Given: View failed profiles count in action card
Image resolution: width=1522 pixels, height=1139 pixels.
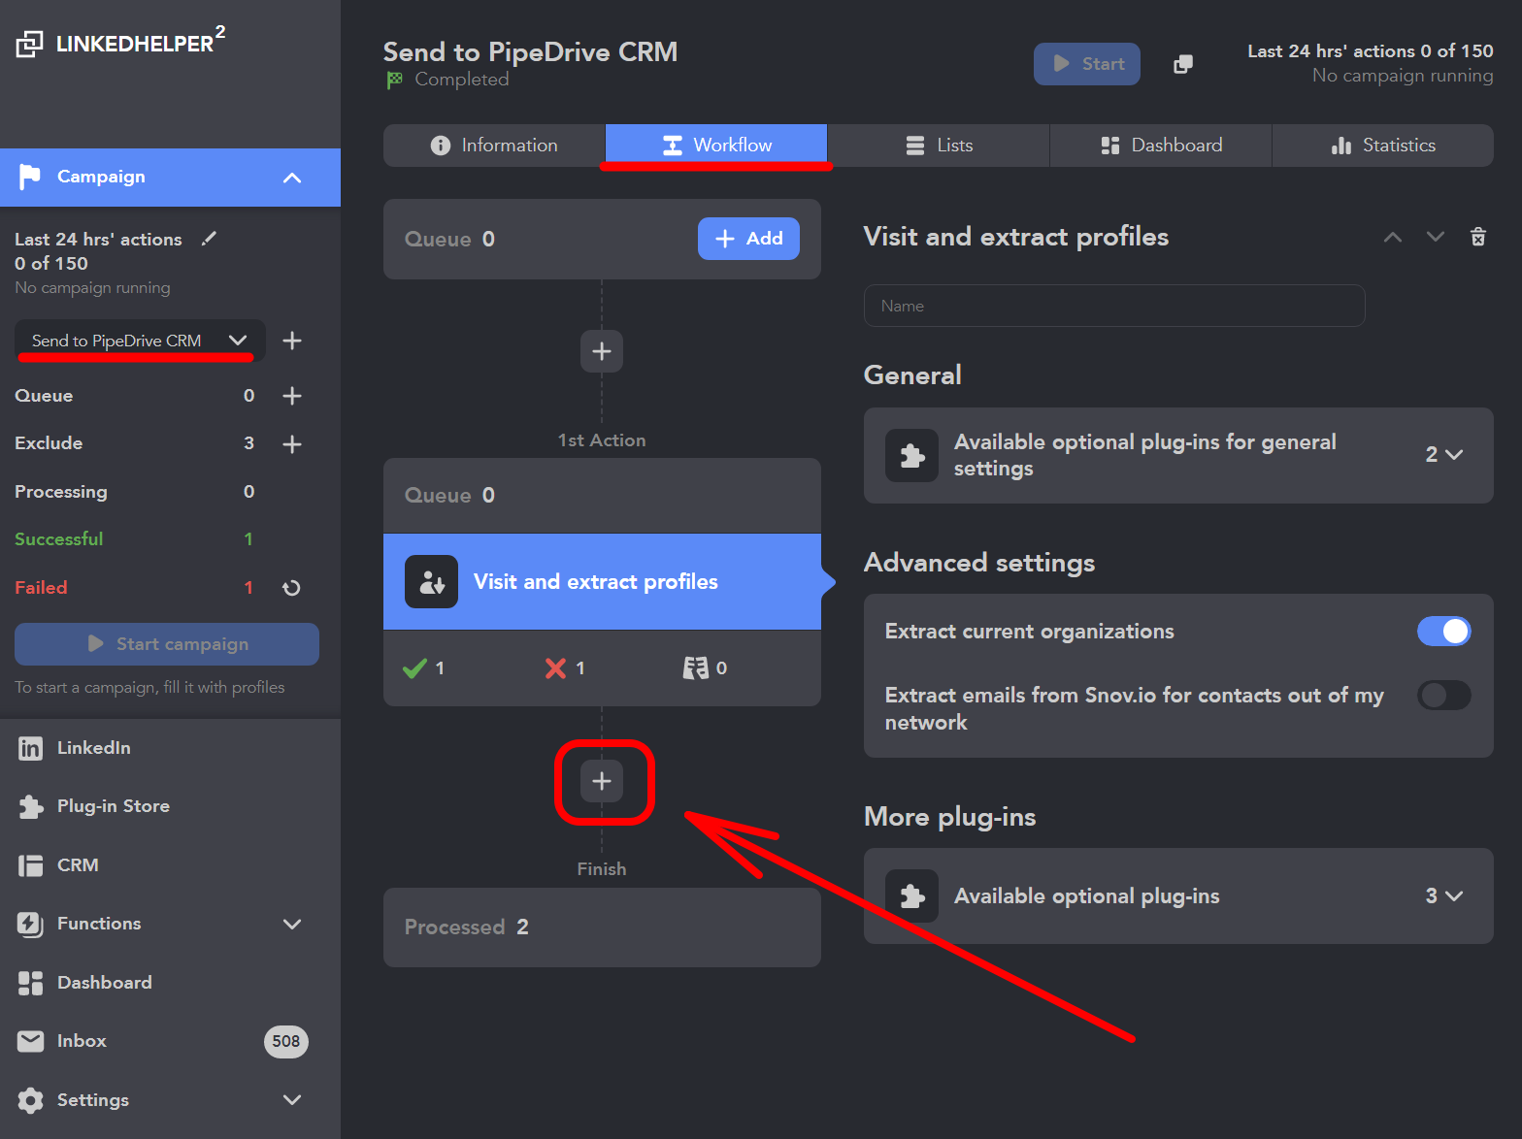Looking at the screenshot, I should 565,668.
